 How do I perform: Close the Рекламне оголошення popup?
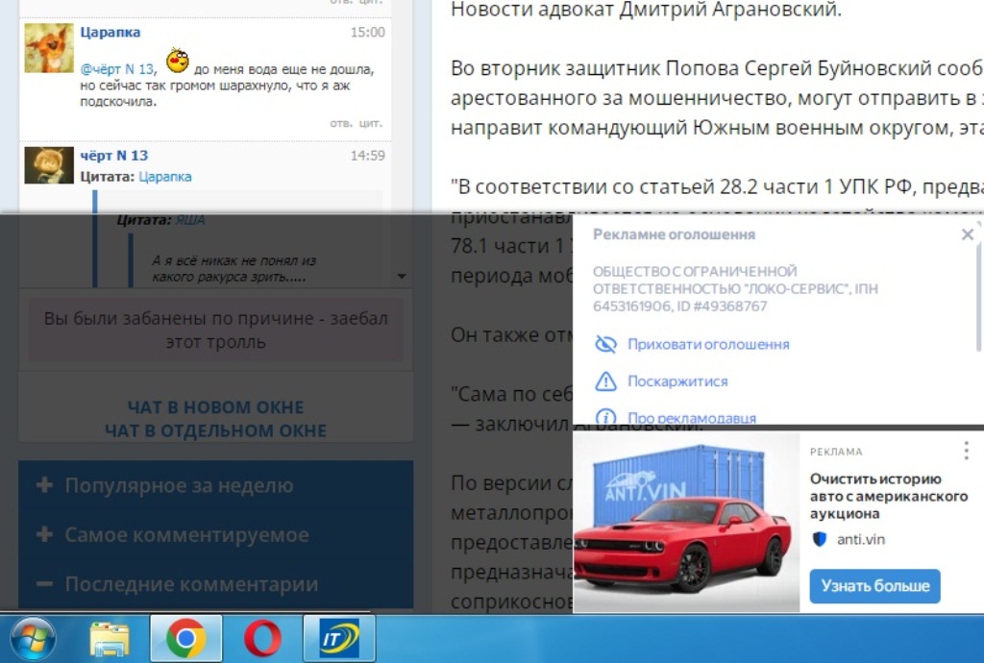point(968,234)
